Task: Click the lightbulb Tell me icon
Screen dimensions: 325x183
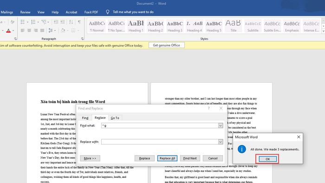Action: point(108,12)
